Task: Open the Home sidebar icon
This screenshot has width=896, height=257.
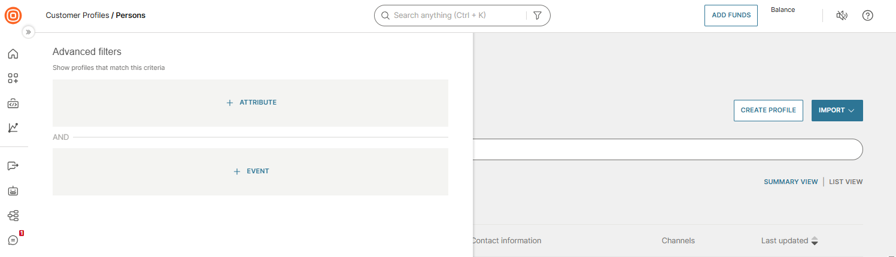Action: (13, 54)
